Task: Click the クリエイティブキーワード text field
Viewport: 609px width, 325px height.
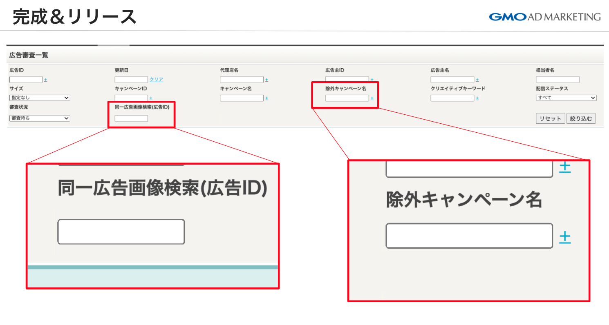Action: 452,98
